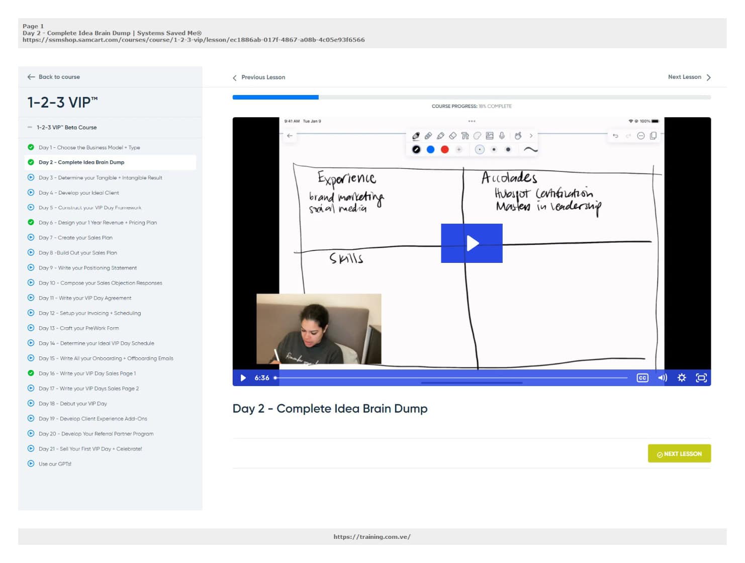Image resolution: width=745 pixels, height=563 pixels.
Task: Enter fullscreen mode on the video
Action: [x=701, y=378]
